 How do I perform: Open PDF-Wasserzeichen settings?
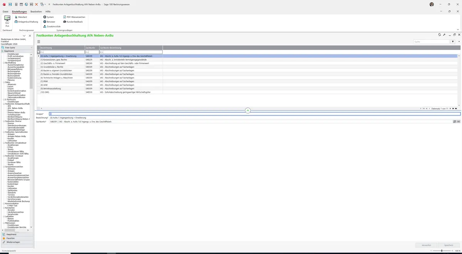point(74,17)
